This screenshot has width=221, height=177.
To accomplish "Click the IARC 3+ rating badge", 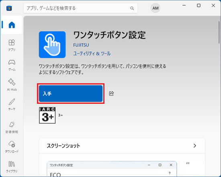I will pyautogui.click(x=47, y=115).
